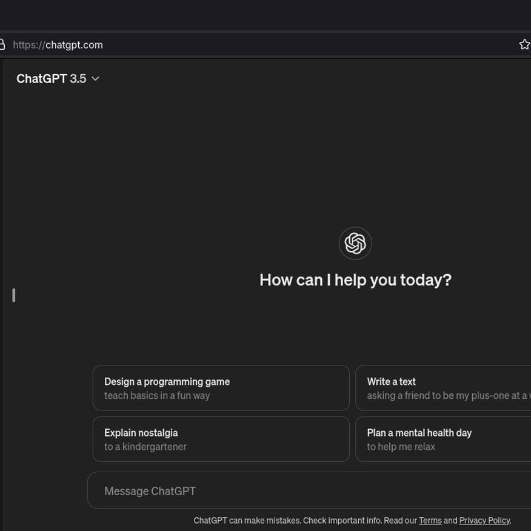Choose the 'Explain nostalgia' suggestion card

click(x=221, y=439)
